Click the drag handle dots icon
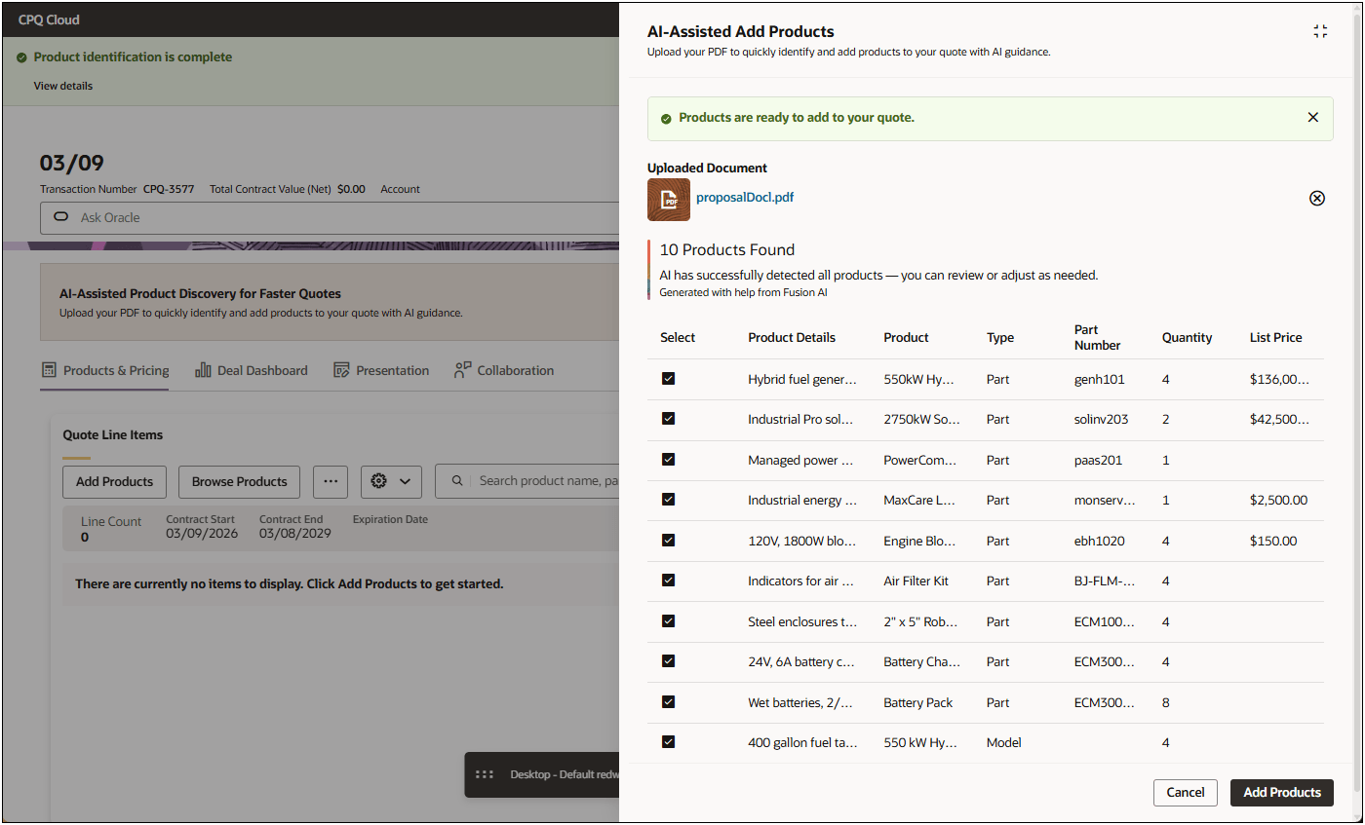This screenshot has height=825, width=1365. click(x=485, y=775)
